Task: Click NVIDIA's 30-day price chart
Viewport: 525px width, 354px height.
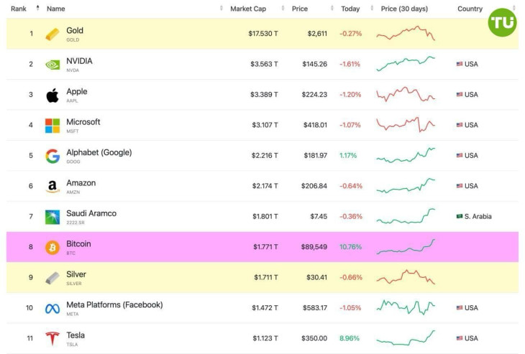Action: 406,63
